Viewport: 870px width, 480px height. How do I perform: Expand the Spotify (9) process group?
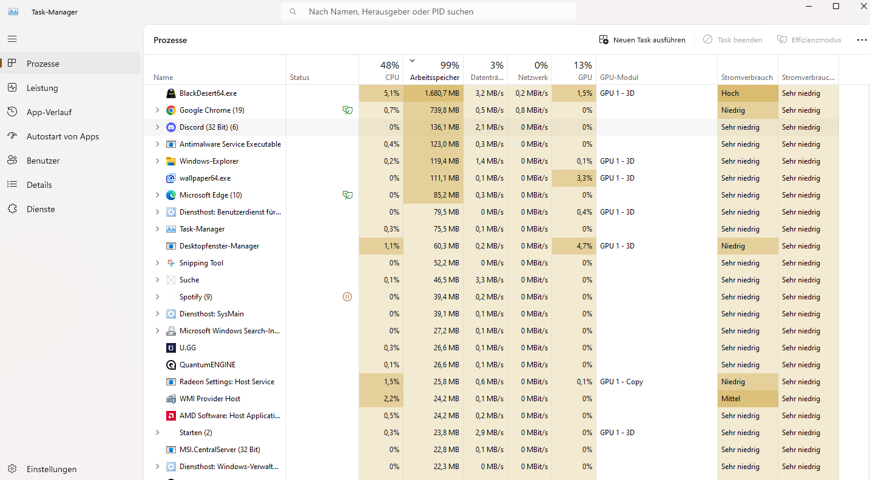pos(157,297)
